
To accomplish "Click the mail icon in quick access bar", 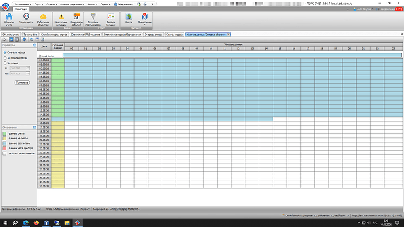I will click(145, 4).
